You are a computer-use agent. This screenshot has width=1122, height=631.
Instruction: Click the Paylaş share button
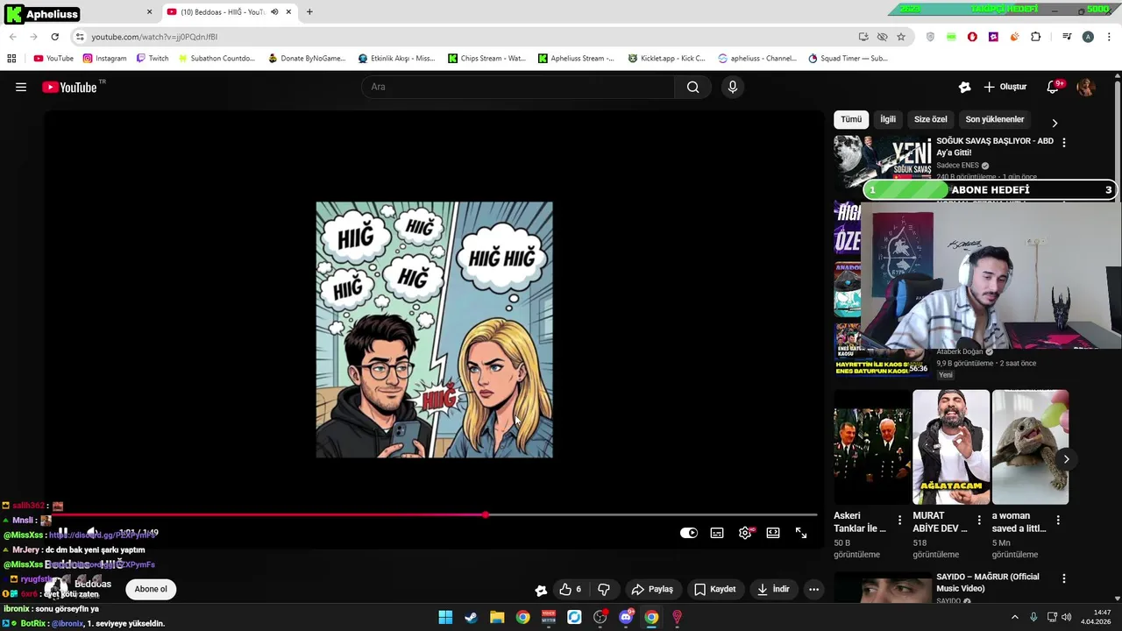pos(652,589)
